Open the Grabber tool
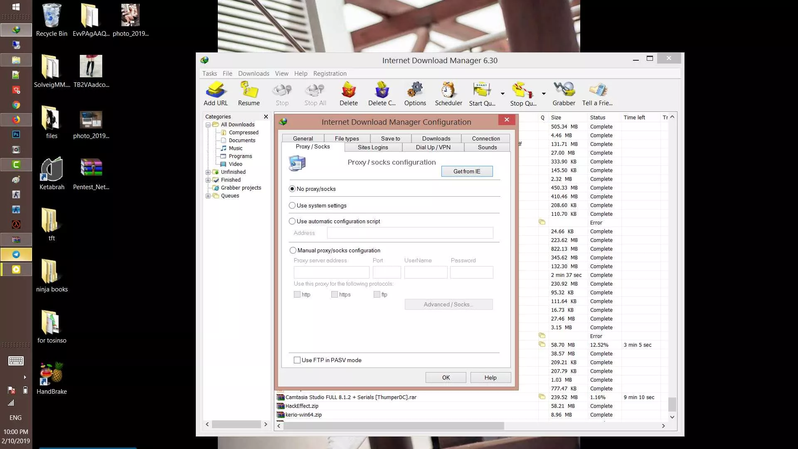The width and height of the screenshot is (798, 449). click(564, 94)
